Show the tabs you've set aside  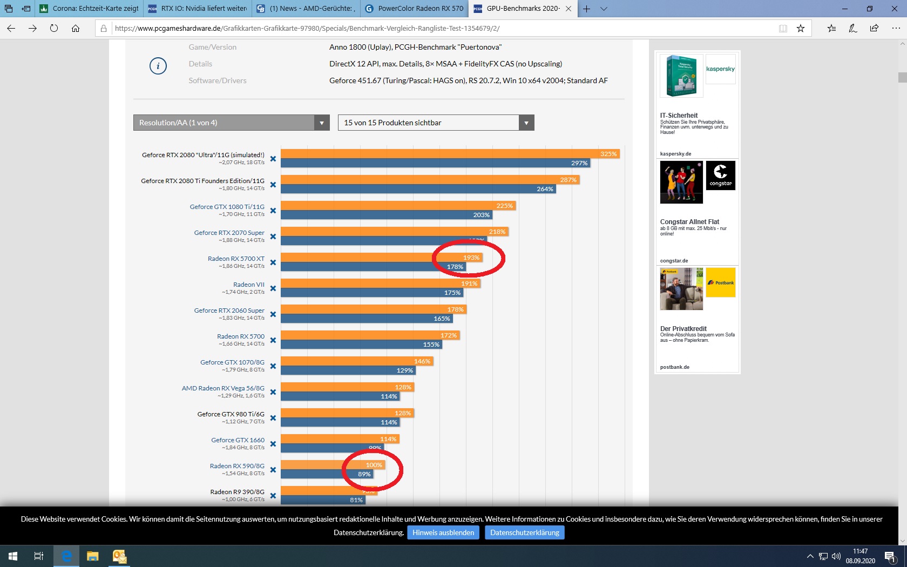(9, 9)
